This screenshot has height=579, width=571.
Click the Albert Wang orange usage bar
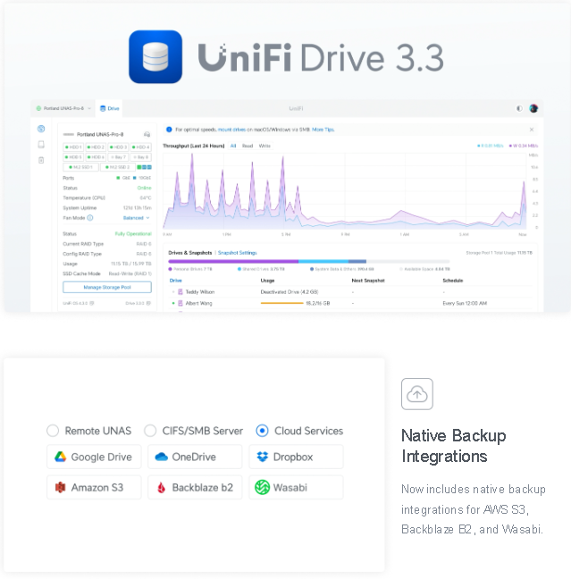[x=281, y=303]
